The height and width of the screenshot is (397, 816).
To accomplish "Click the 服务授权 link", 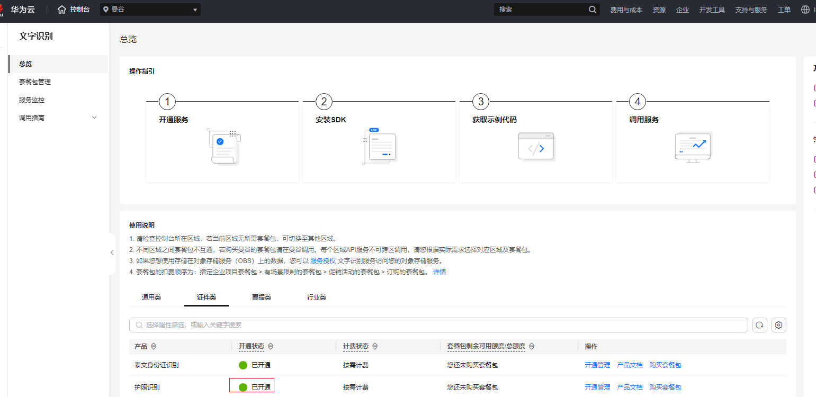I will (x=322, y=260).
